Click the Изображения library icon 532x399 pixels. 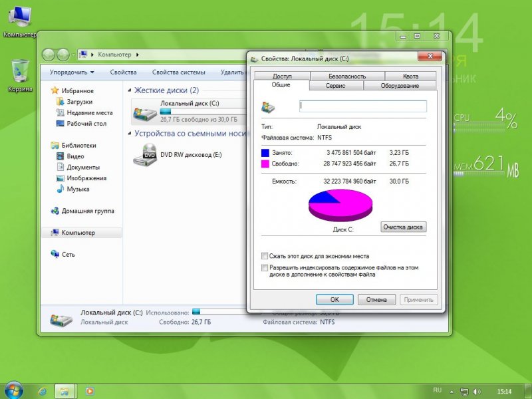(60, 178)
